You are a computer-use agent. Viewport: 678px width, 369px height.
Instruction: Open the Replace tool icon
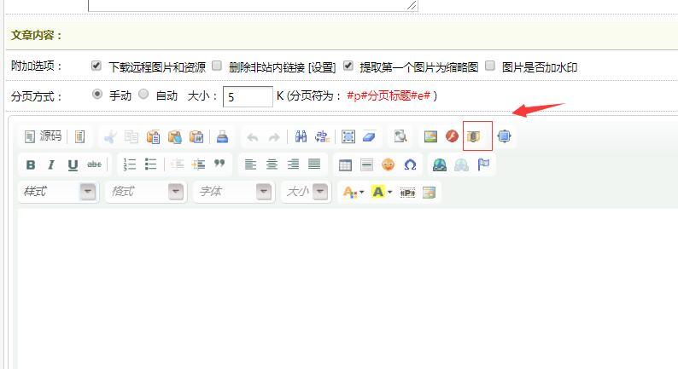click(322, 137)
